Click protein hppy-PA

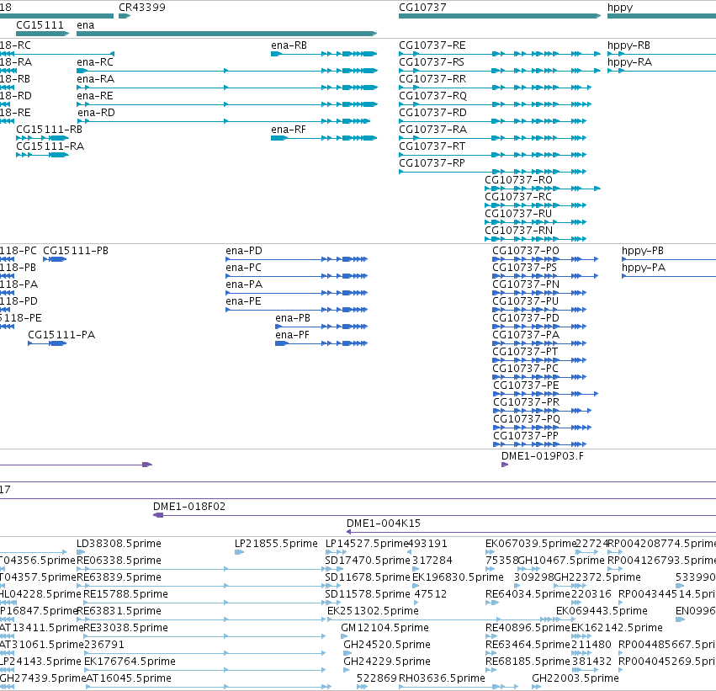pos(669,276)
